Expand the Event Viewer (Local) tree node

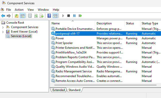(3, 32)
